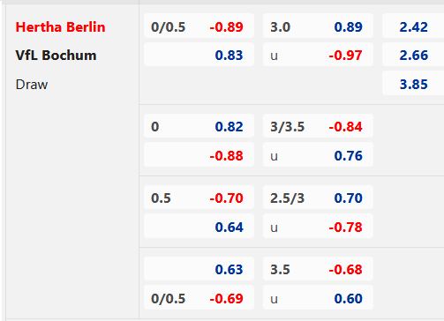Select home handicap odds 0.63
The width and height of the screenshot is (444, 321).
click(x=199, y=269)
